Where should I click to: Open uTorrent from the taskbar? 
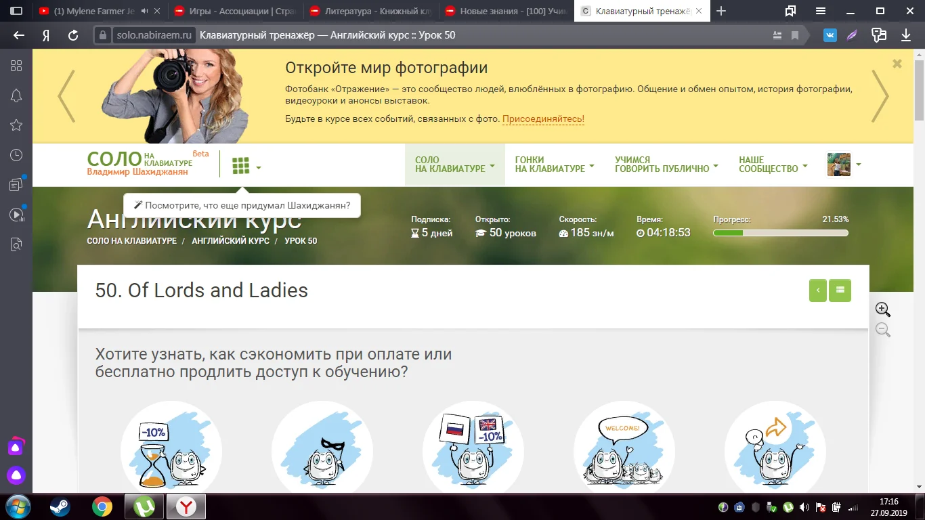(x=145, y=506)
